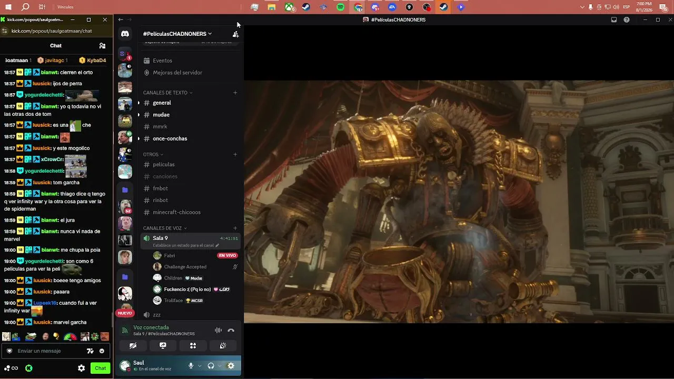Open Discord help question-mark icon
The image size is (674, 379).
(x=627, y=19)
